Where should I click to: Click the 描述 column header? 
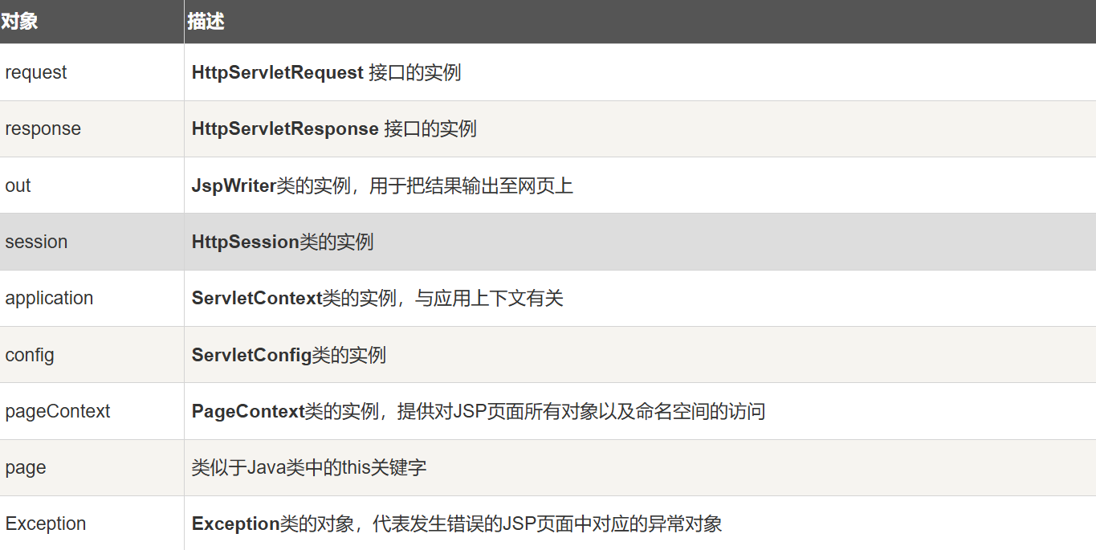coord(206,22)
